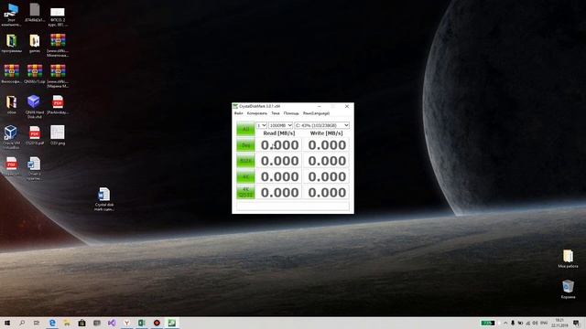Open the C: drive selection dropdown
Screen dimensions: 586x329
coord(321,125)
